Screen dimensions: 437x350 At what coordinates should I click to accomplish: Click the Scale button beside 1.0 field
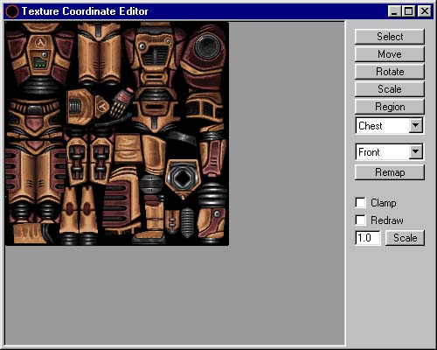pyautogui.click(x=405, y=238)
